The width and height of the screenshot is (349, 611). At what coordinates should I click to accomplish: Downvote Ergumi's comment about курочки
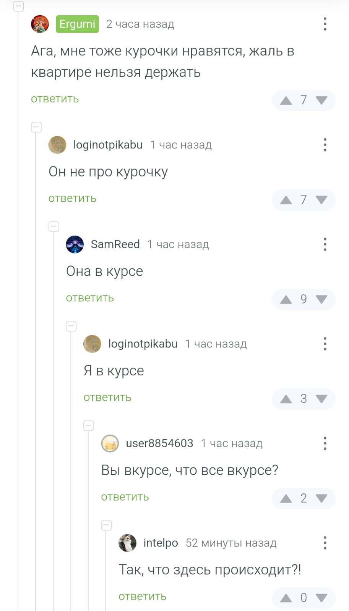tap(321, 100)
